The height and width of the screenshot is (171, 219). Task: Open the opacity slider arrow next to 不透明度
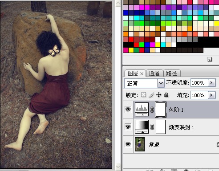tap(212, 83)
